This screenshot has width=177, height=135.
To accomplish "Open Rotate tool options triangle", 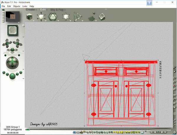I will [x=58, y=21].
